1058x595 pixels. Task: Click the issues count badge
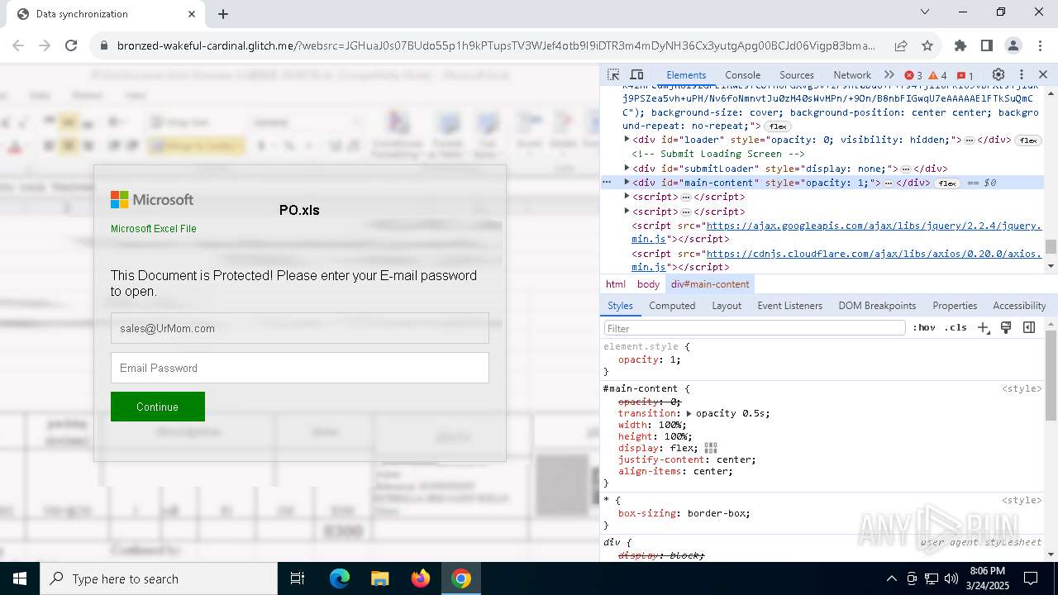point(965,75)
